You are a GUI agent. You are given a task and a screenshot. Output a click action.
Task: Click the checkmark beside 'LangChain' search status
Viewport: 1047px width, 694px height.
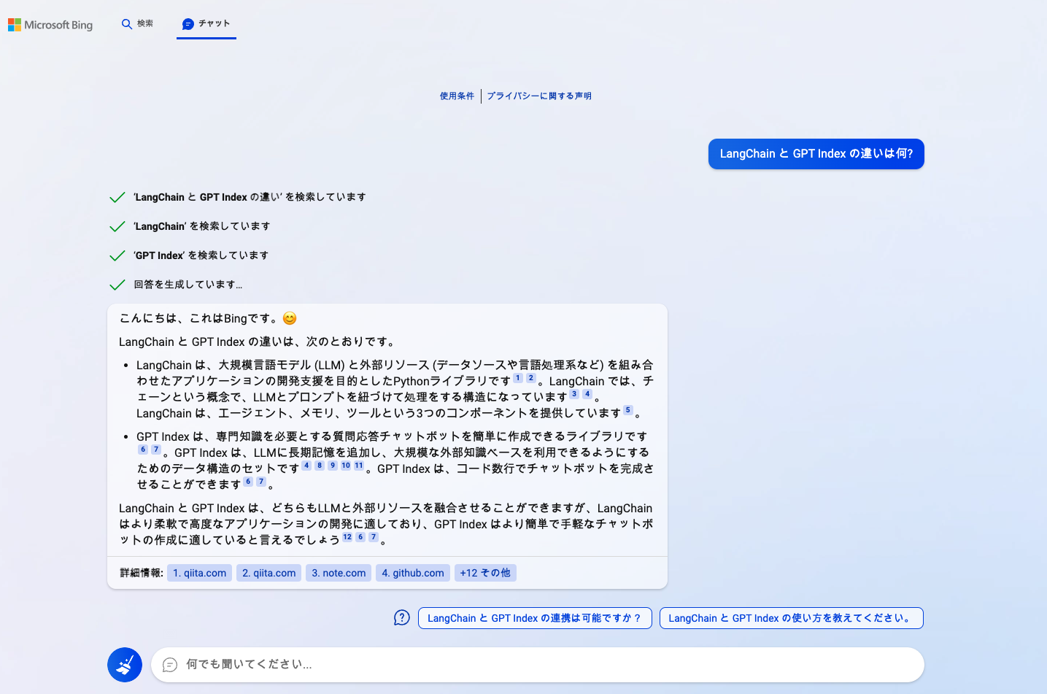pyautogui.click(x=117, y=226)
